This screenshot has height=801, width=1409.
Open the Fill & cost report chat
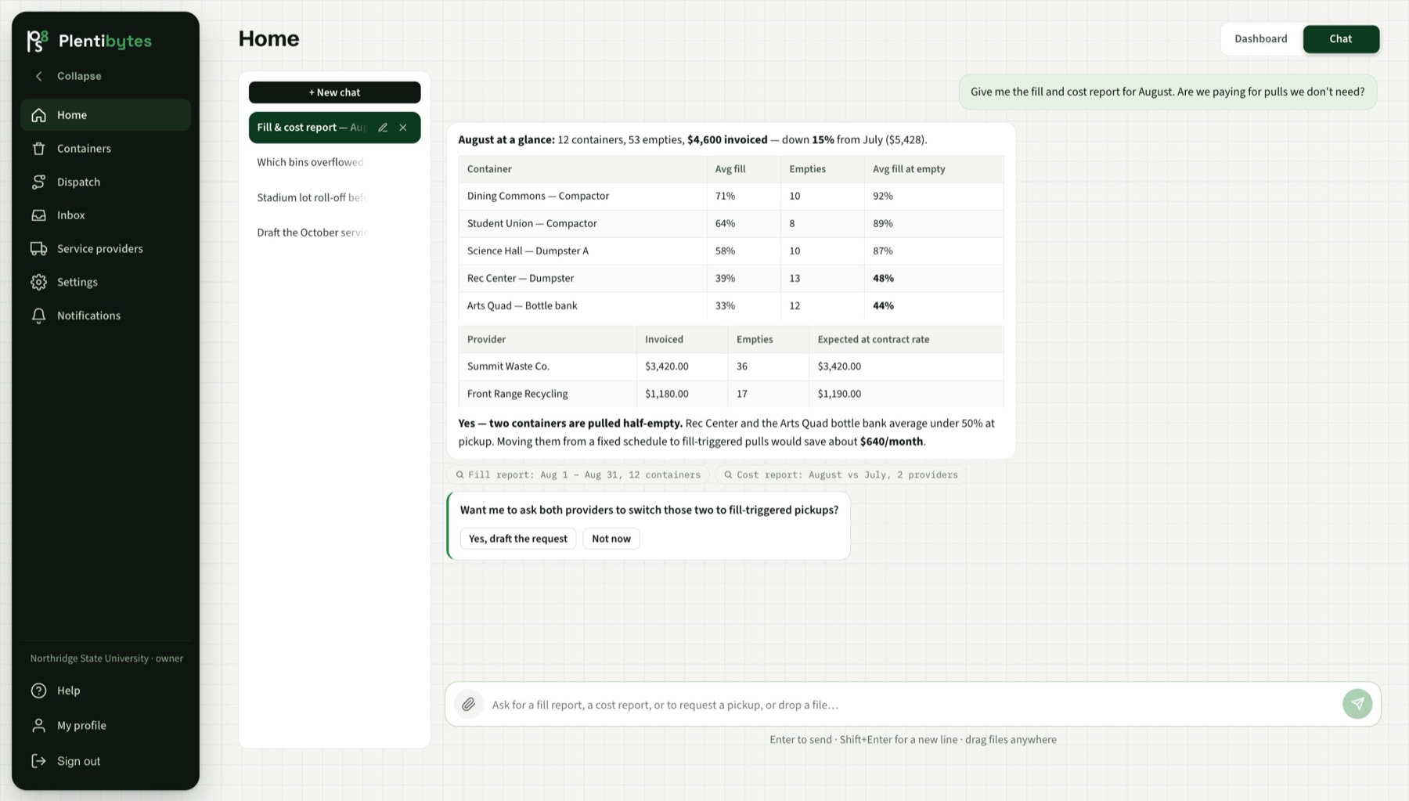312,128
